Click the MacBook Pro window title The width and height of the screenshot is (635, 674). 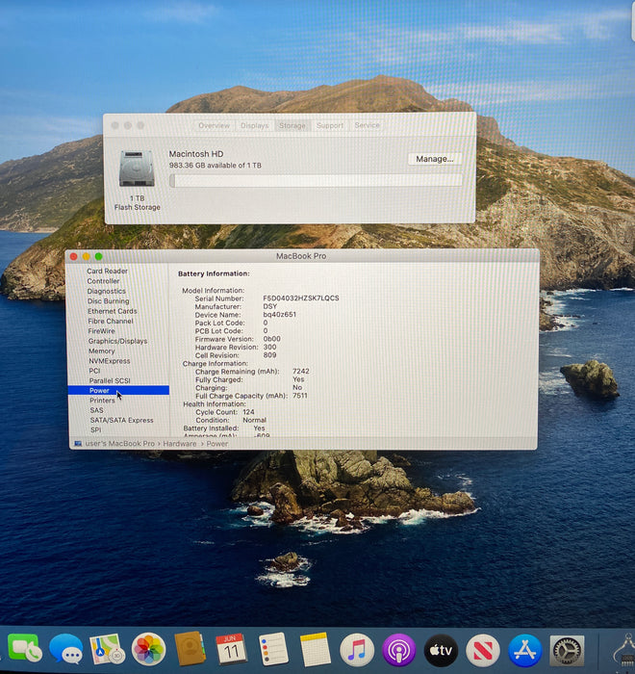tap(301, 256)
